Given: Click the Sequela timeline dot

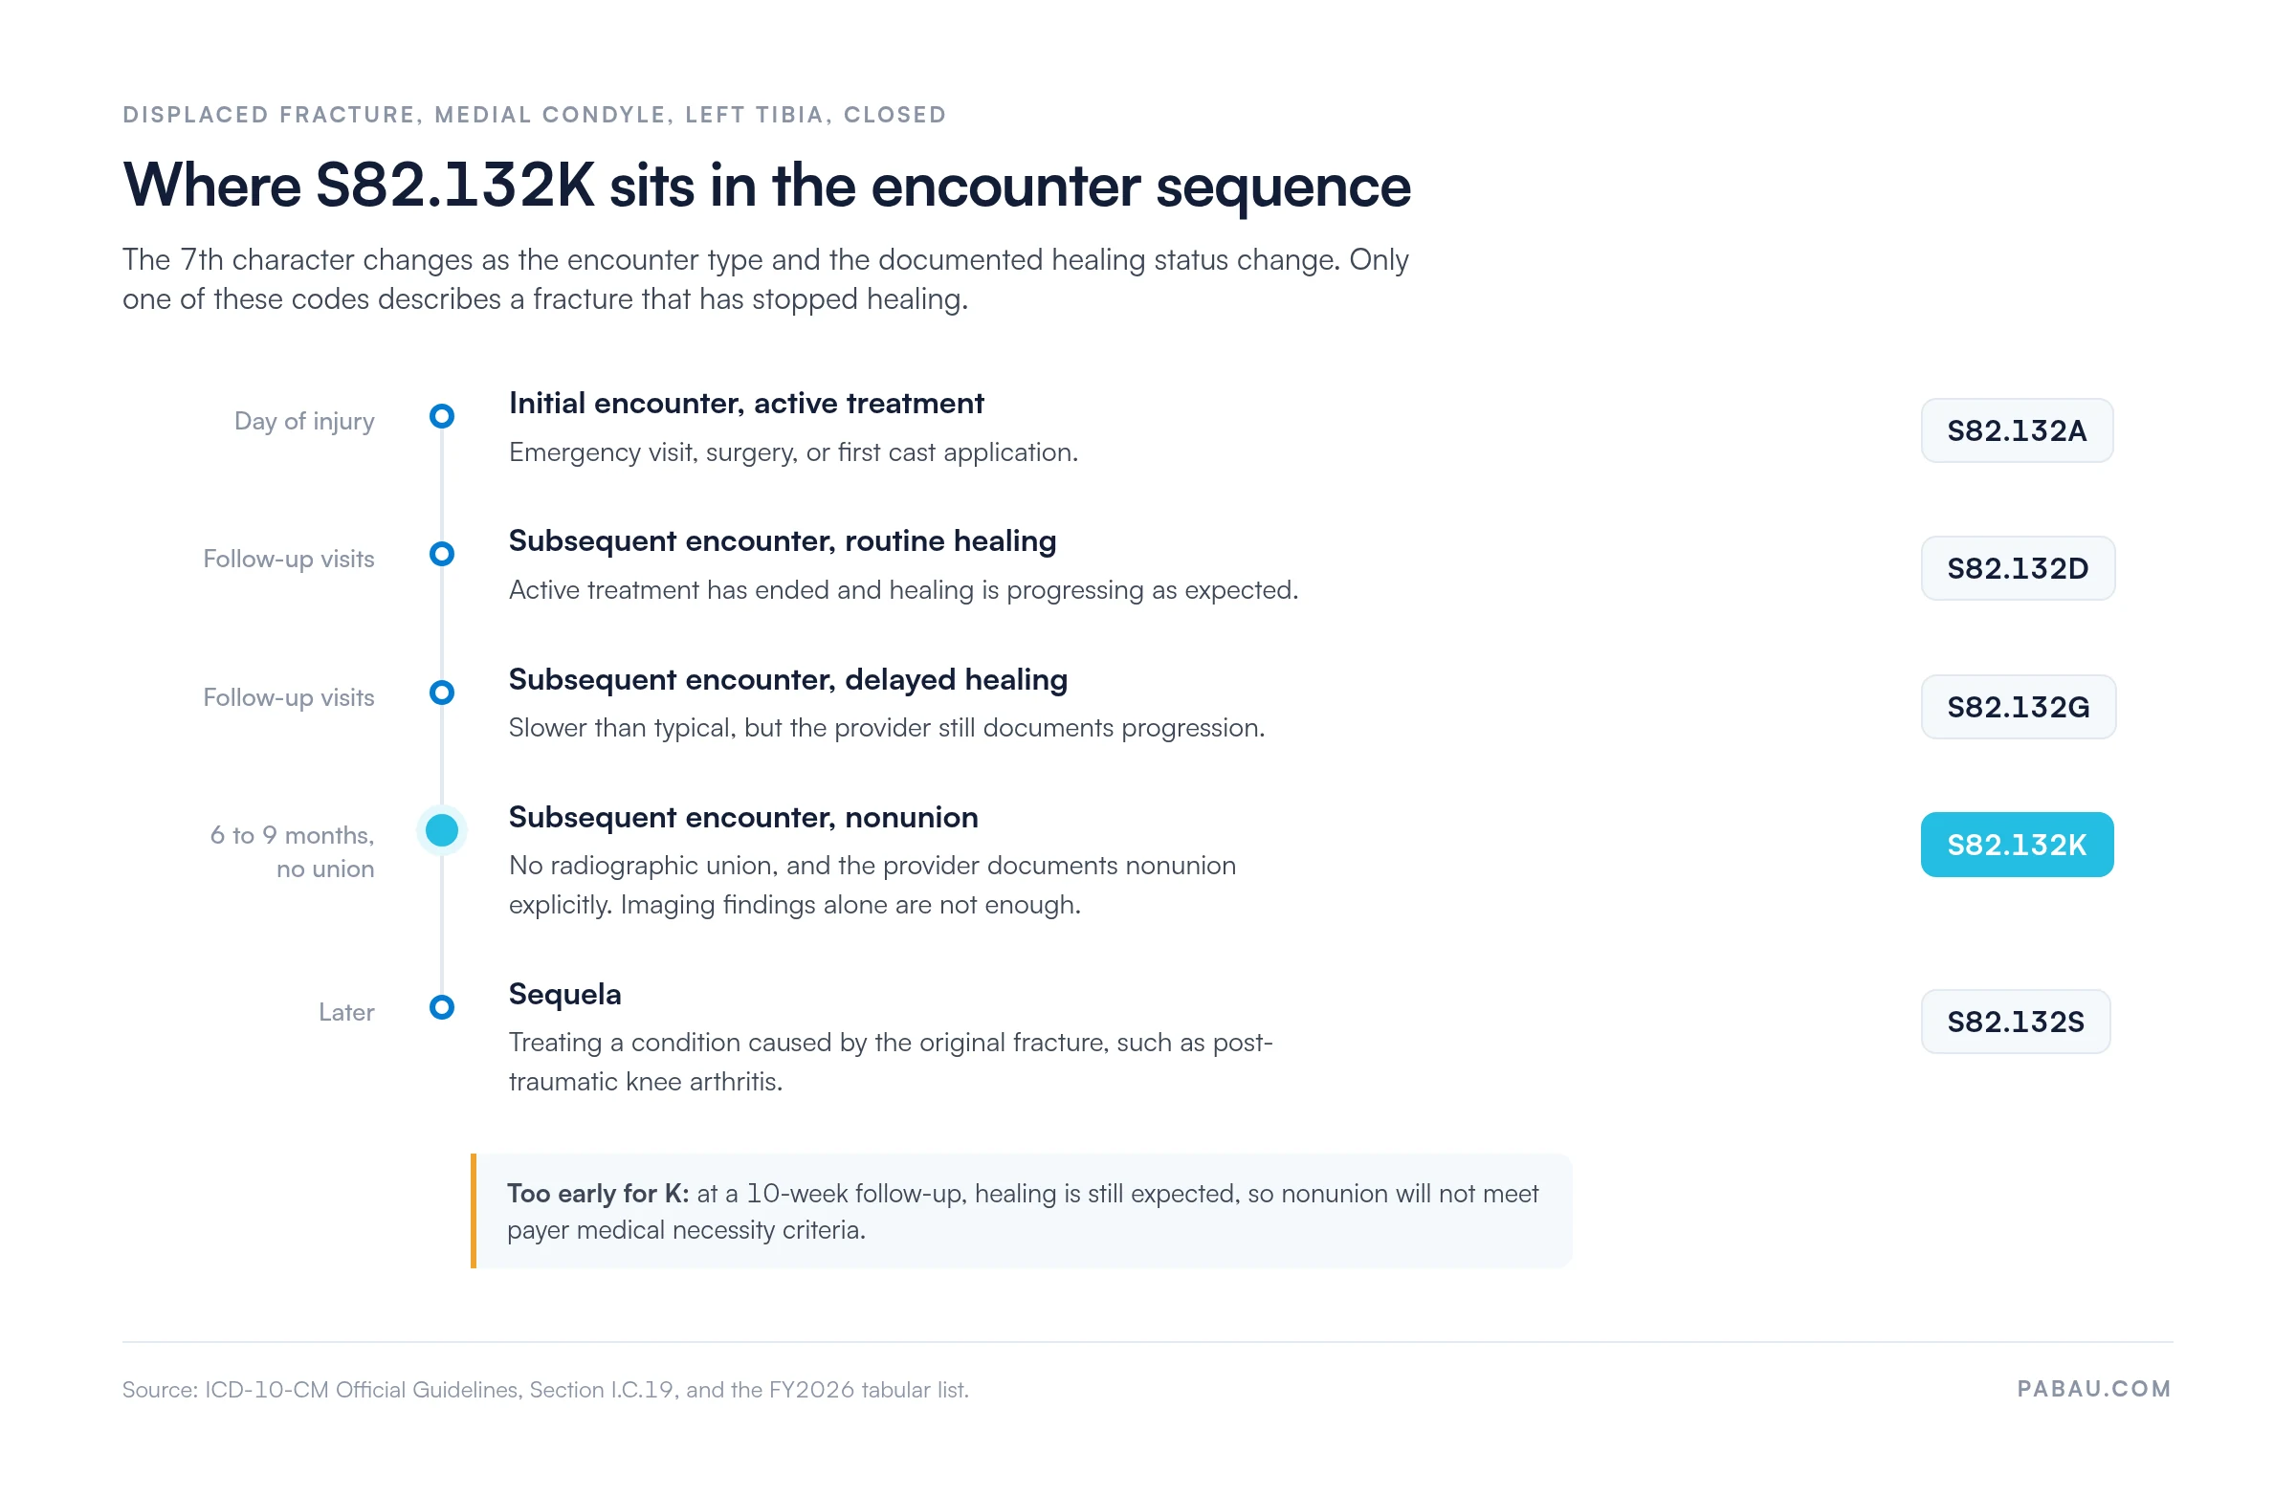Looking at the screenshot, I should 442,1007.
